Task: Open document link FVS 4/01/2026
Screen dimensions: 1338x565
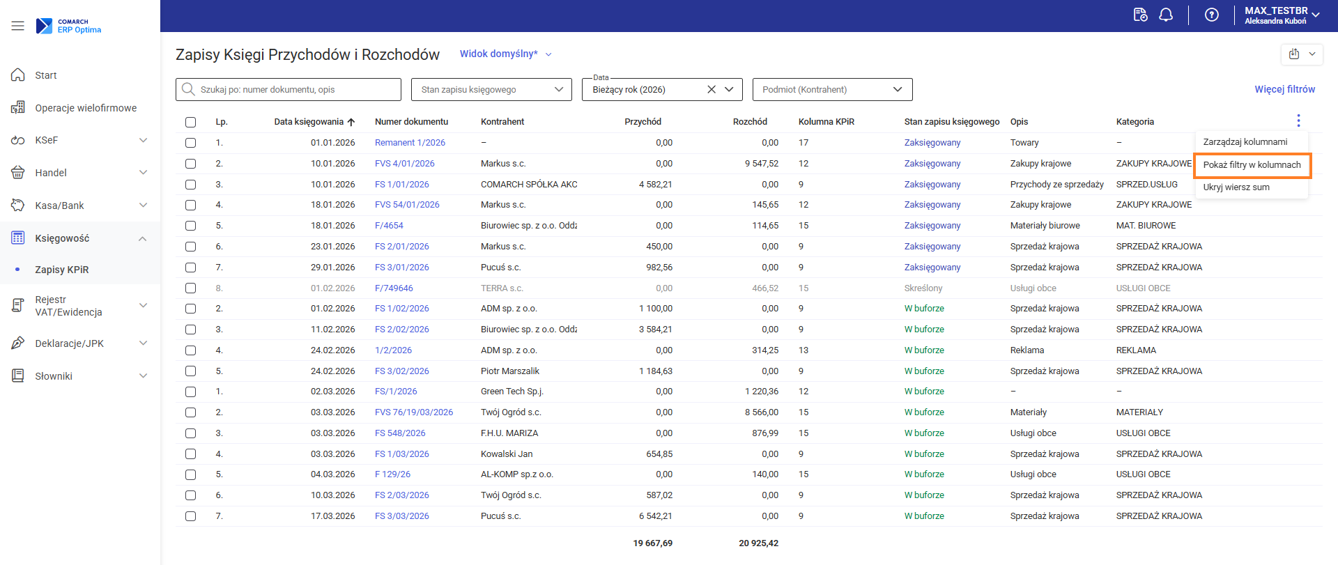Action: tap(404, 164)
